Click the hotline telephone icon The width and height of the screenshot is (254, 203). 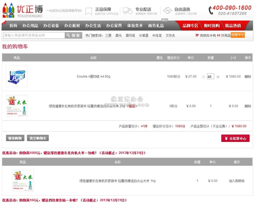point(211,10)
